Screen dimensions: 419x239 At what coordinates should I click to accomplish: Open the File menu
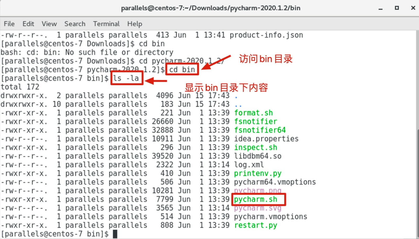click(x=9, y=24)
